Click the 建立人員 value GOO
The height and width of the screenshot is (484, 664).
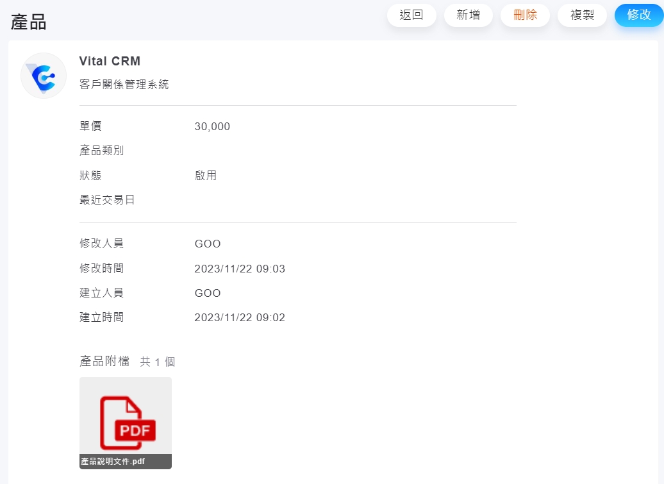pyautogui.click(x=208, y=293)
